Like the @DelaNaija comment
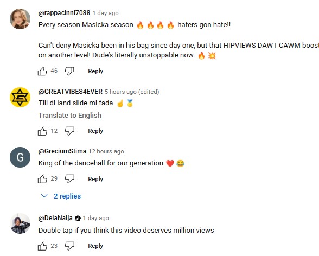This screenshot has width=319, height=256. [42, 246]
